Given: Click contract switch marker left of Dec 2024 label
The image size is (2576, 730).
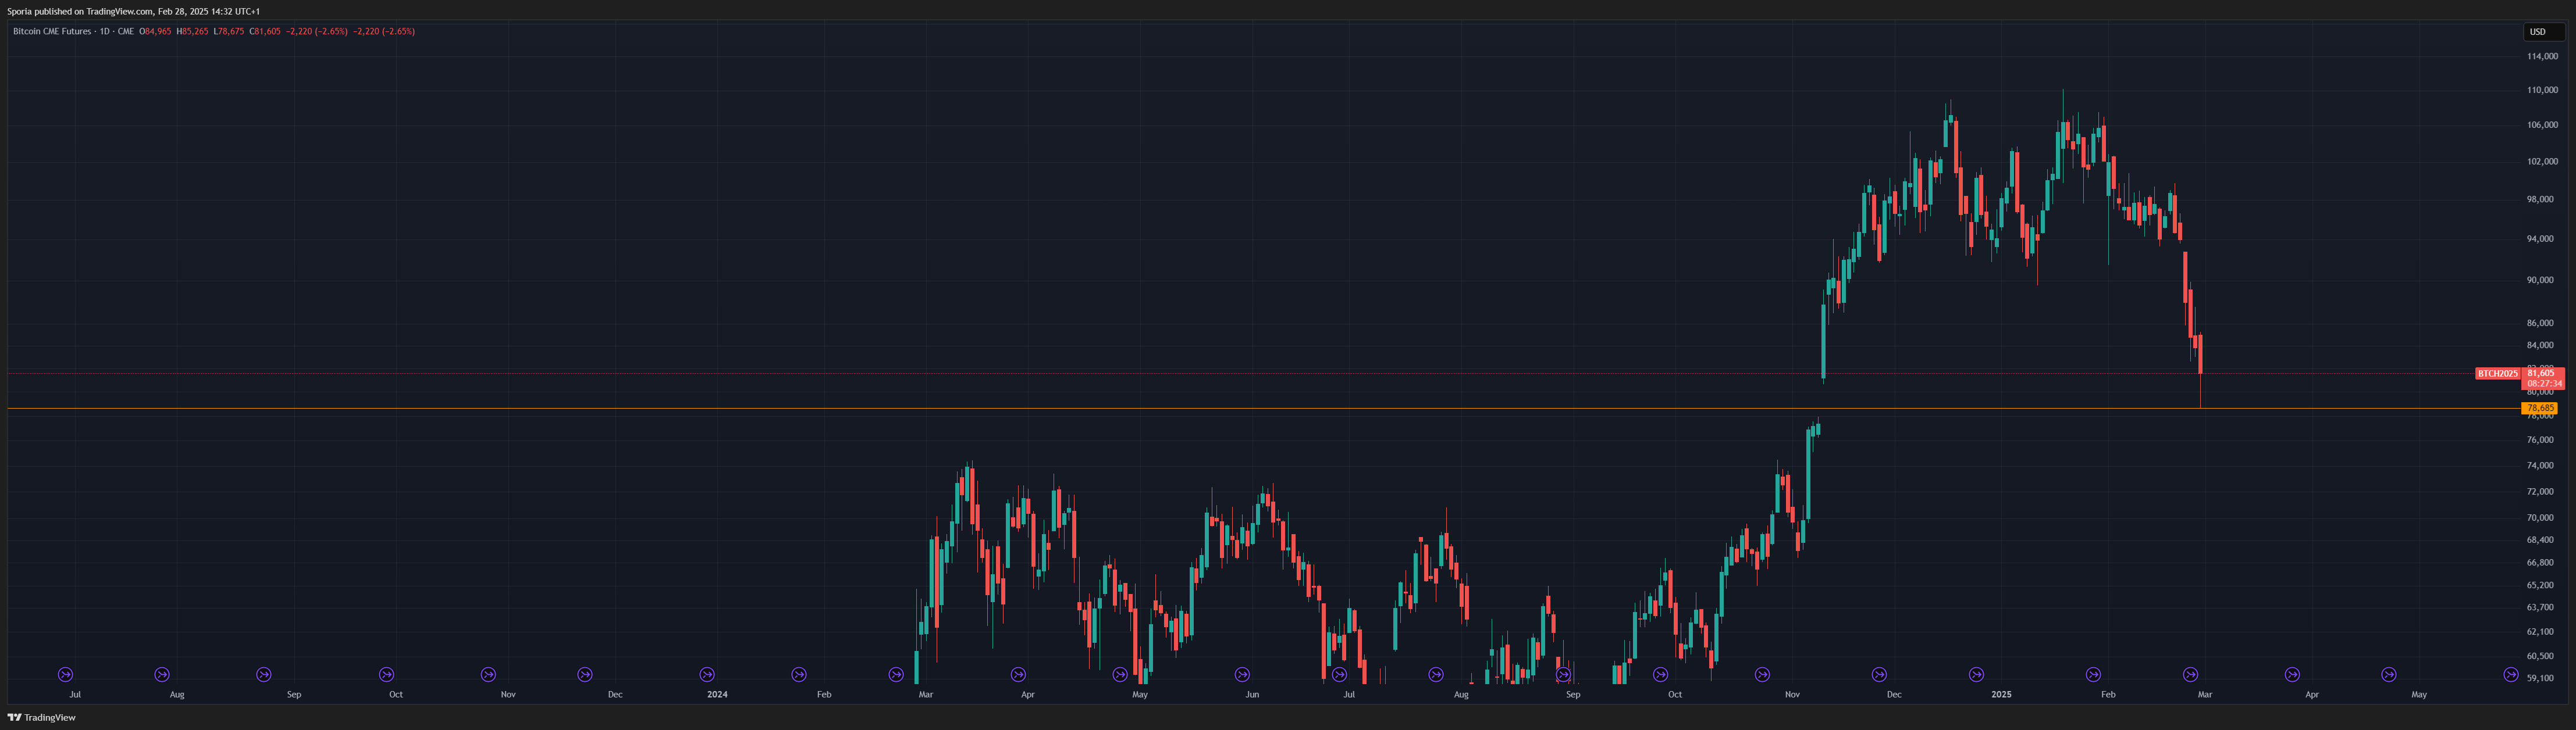Looking at the screenshot, I should 1879,674.
